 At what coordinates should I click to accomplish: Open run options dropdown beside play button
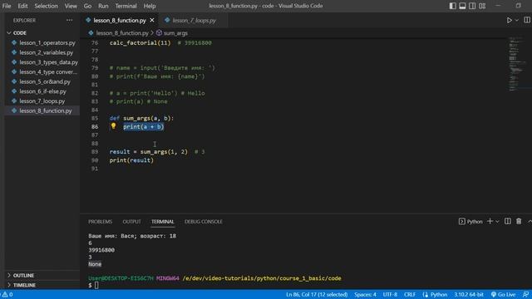click(517, 20)
